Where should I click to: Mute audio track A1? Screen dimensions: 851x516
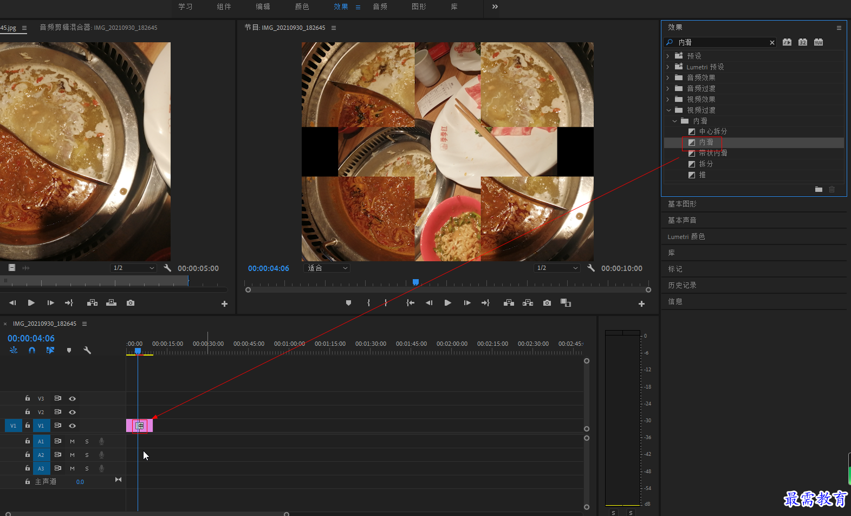pos(72,441)
